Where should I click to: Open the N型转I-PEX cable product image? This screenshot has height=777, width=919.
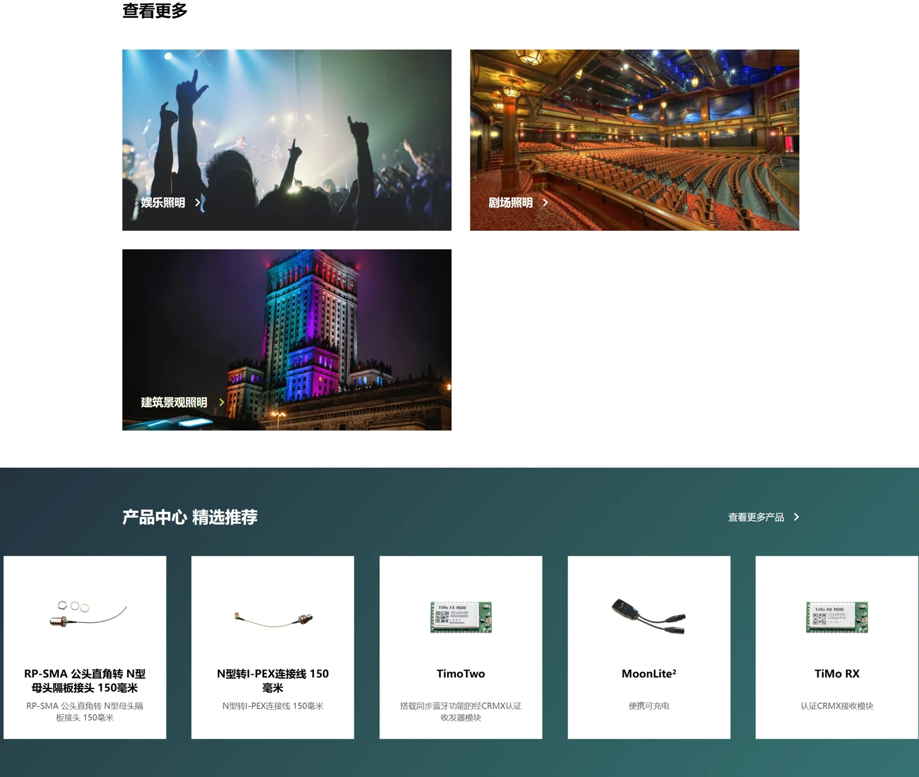(273, 618)
